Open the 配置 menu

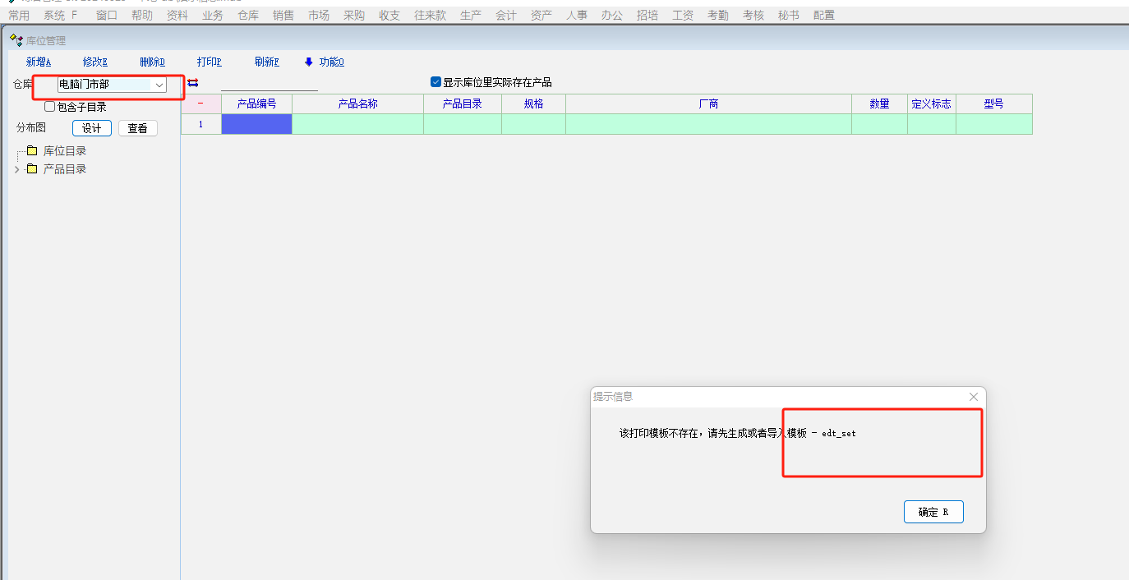[824, 16]
